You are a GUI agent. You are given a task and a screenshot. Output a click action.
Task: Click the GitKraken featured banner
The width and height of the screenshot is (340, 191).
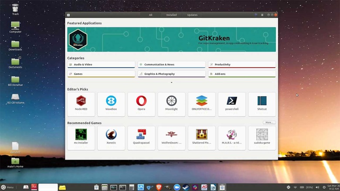171,39
